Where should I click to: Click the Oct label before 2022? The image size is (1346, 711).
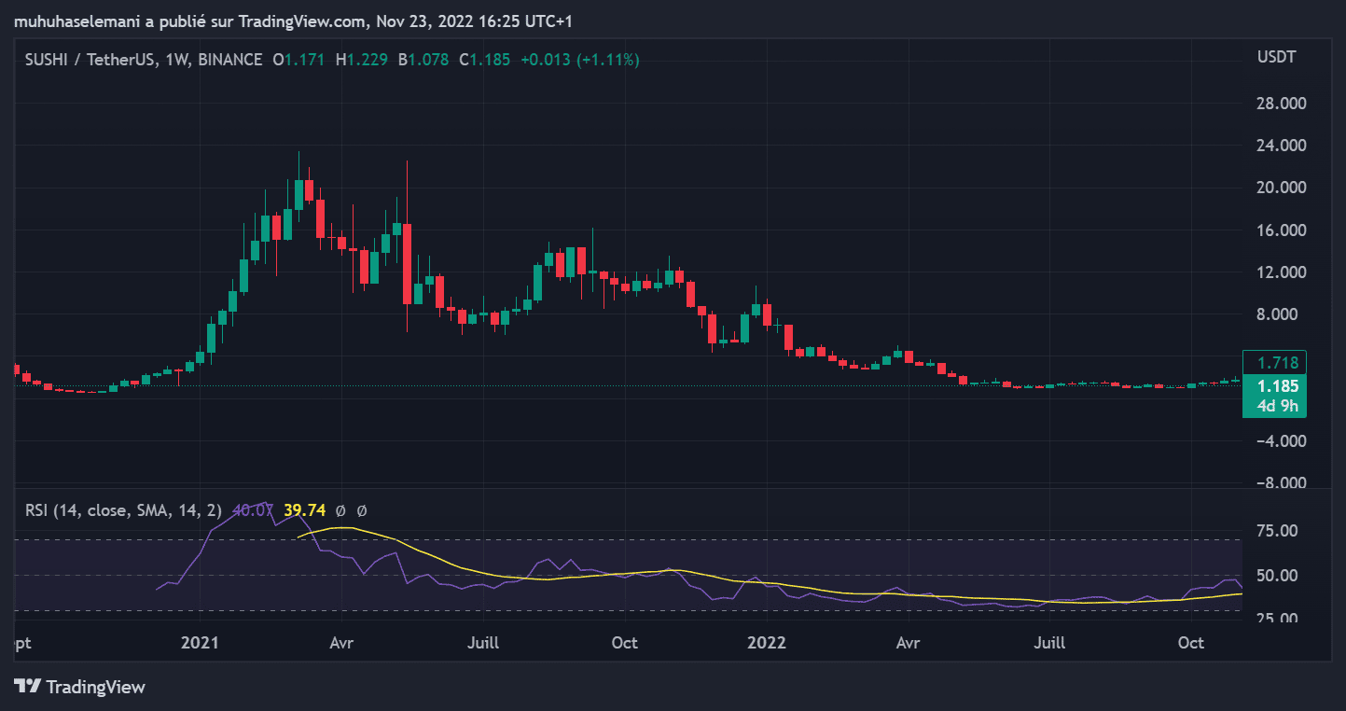coord(624,643)
